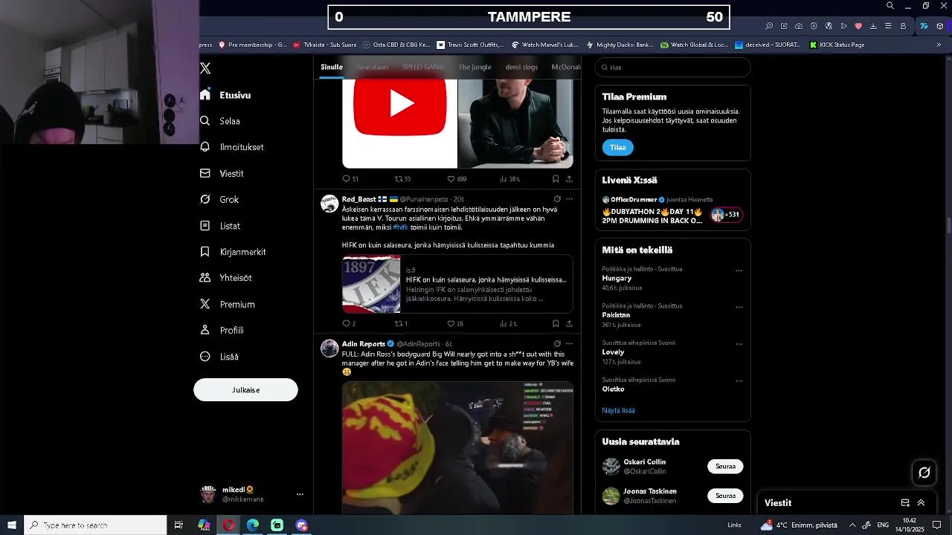This screenshot has width=952, height=535.
Task: Repost the top post with 53 reposts
Action: 402,178
